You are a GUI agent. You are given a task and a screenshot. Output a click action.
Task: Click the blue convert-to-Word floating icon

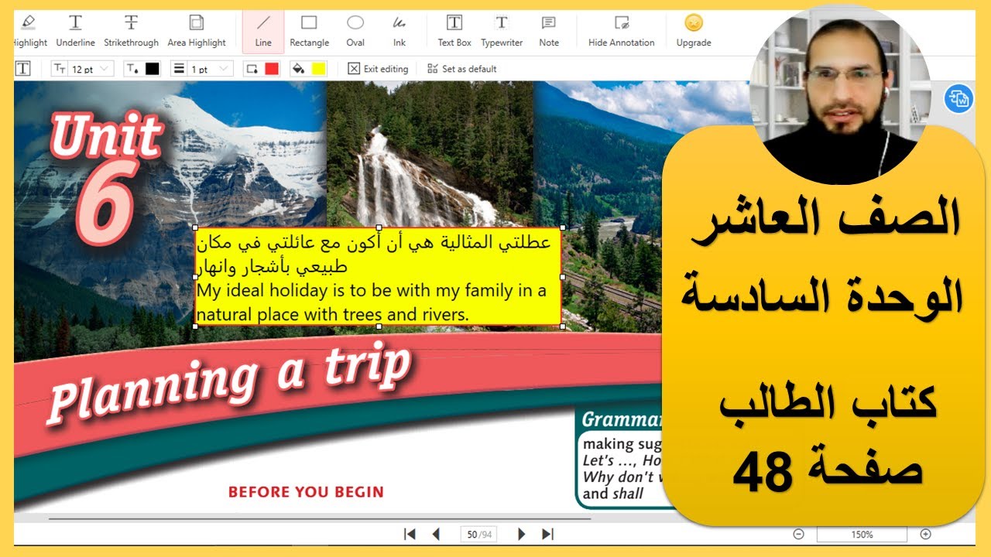coord(958,99)
